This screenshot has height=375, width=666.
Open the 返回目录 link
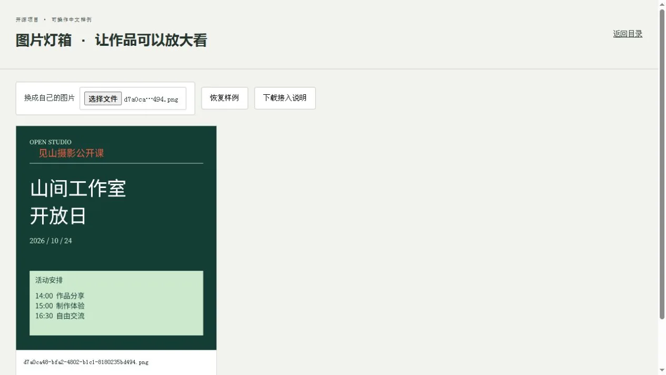(x=628, y=34)
